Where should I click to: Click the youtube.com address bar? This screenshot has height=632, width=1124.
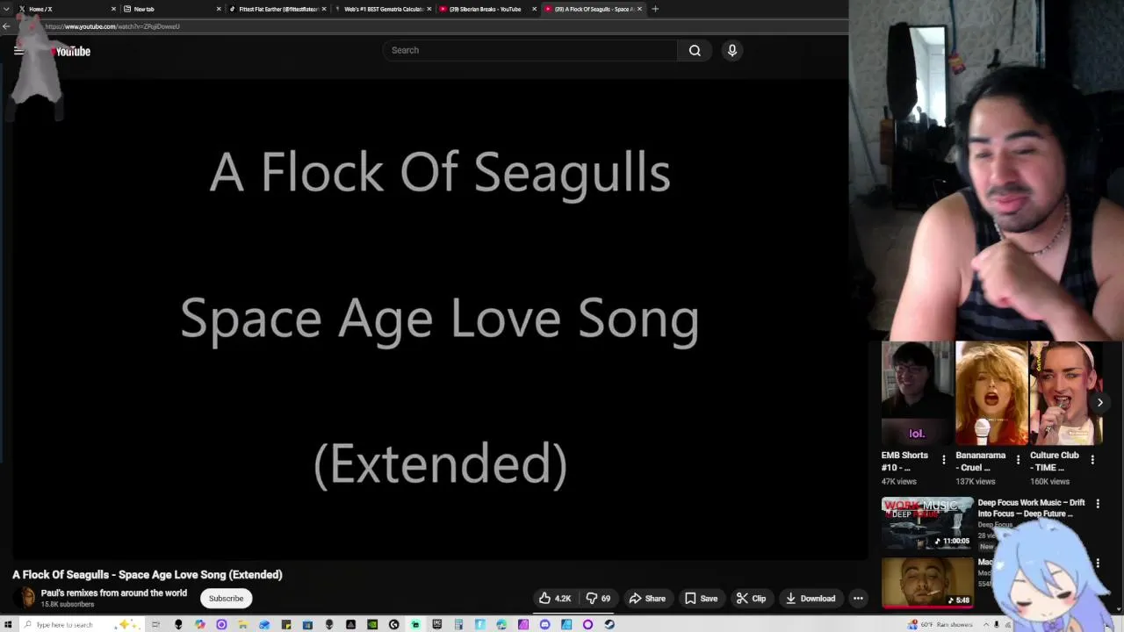(x=439, y=26)
